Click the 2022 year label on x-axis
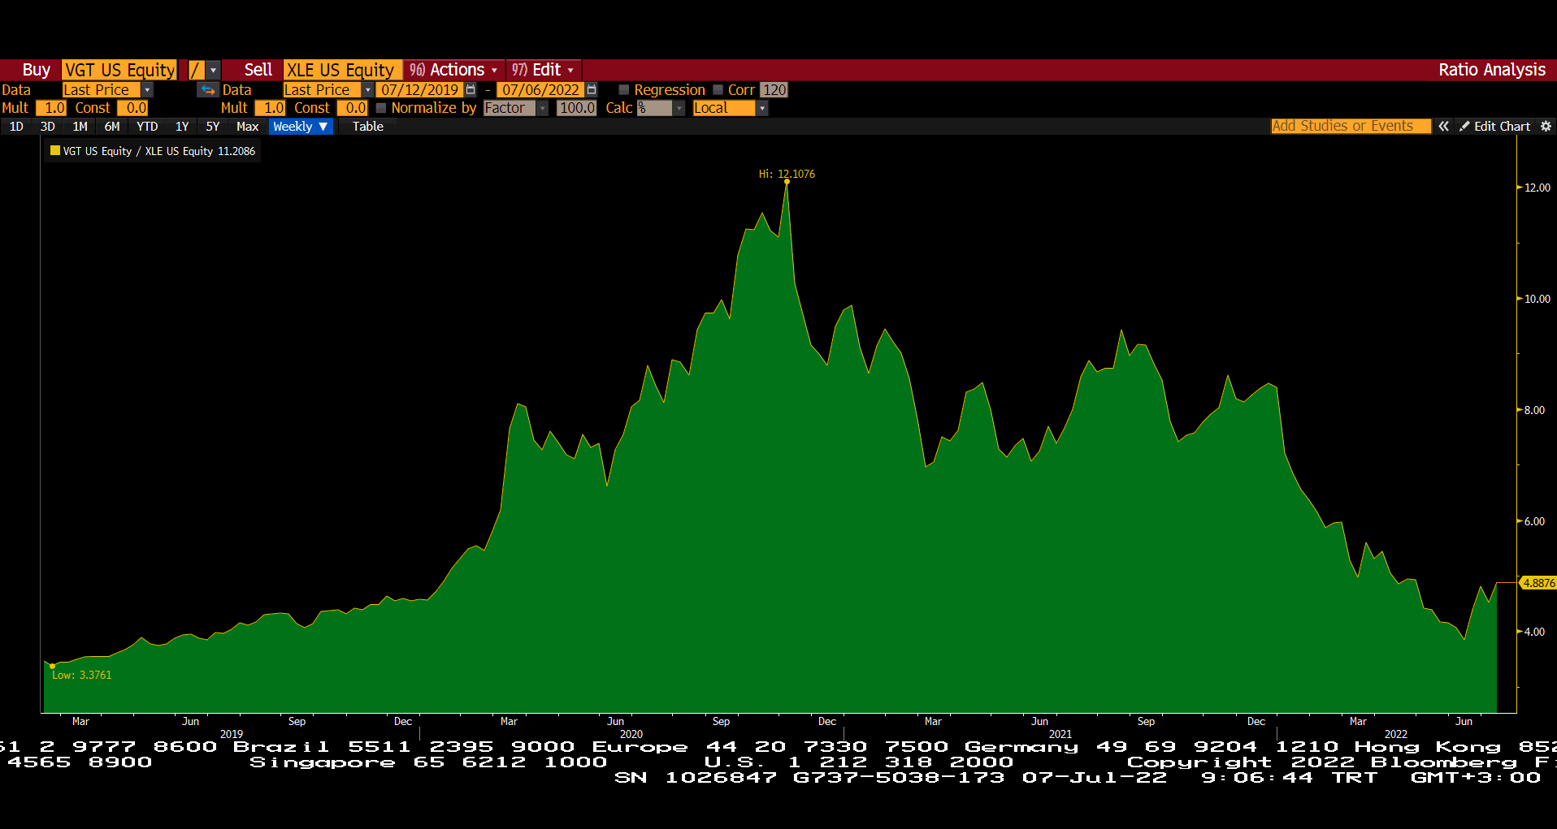The height and width of the screenshot is (829, 1557). (x=1396, y=734)
